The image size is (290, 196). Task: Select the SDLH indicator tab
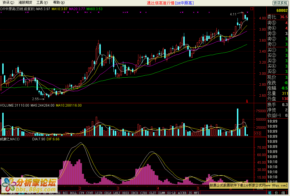point(108,193)
